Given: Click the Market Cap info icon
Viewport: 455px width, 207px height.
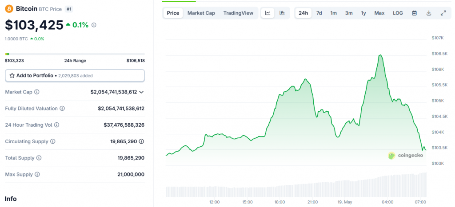Looking at the screenshot, I should coord(37,92).
